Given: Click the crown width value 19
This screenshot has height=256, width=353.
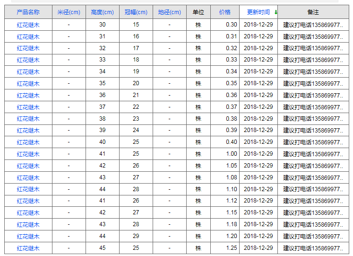Looking at the screenshot, I should point(136,71).
